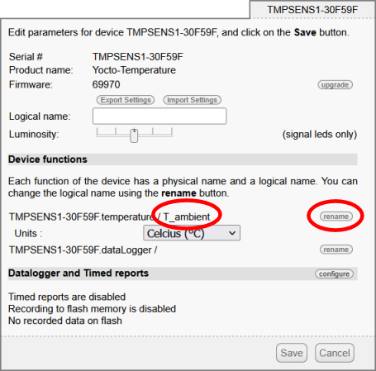Rename the dataLogger function

(336, 250)
